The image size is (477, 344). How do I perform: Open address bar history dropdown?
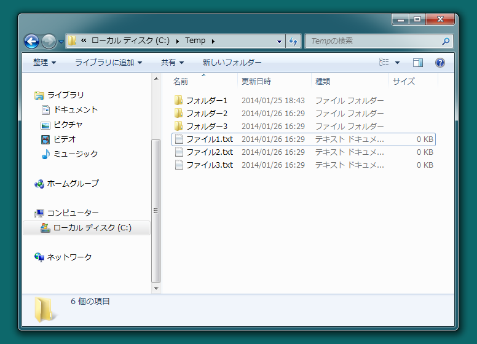(279, 41)
